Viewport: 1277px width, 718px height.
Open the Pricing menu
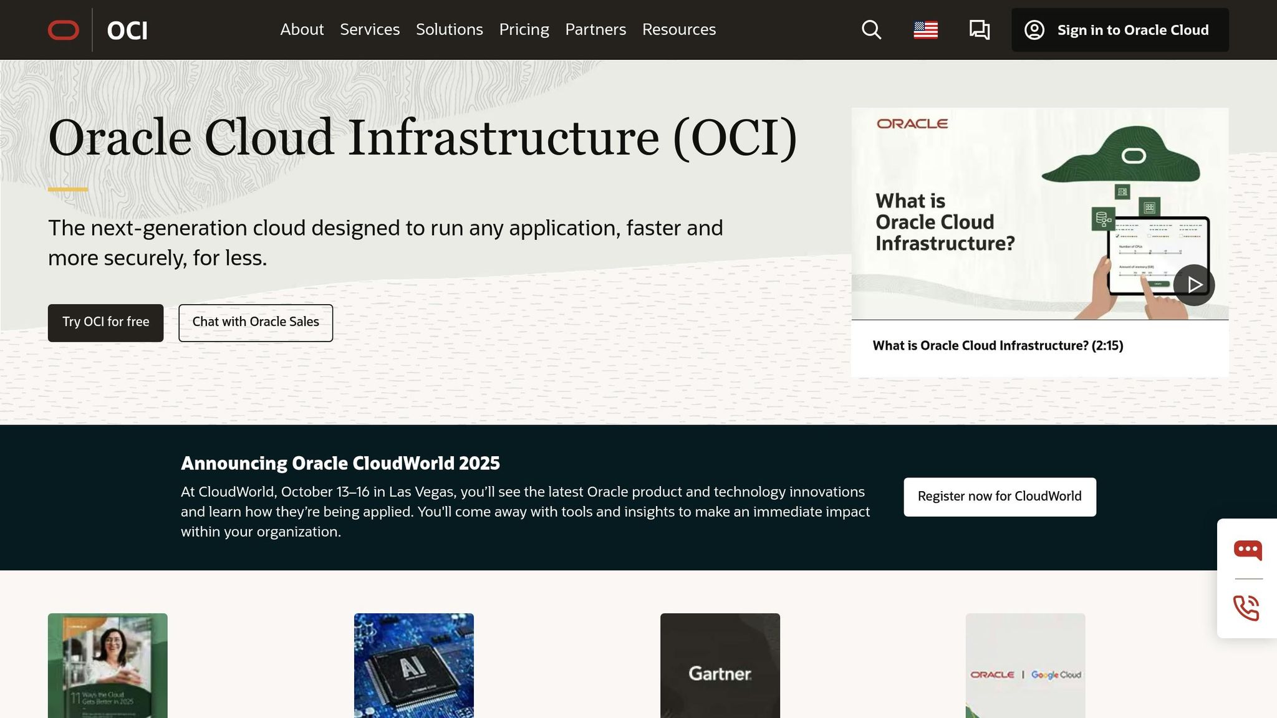(x=524, y=29)
